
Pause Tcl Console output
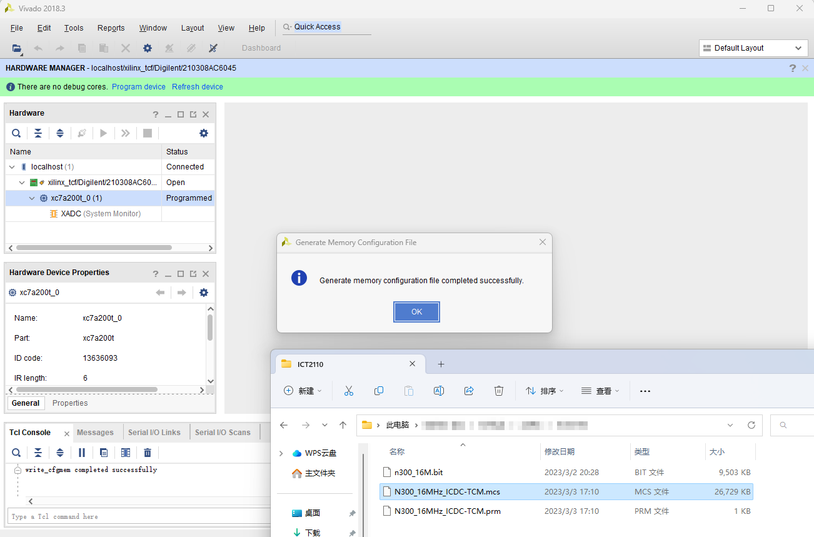click(x=82, y=453)
